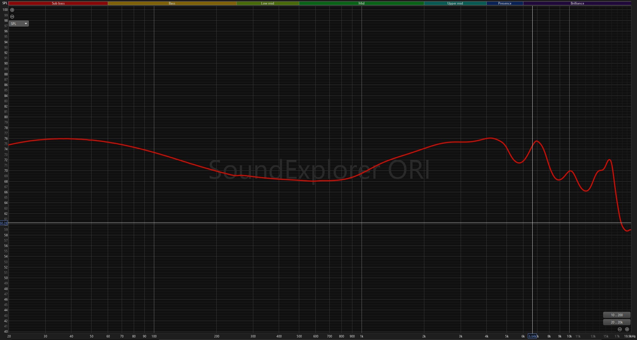Click the 60.28 SPL cursor readout on left axis
The height and width of the screenshot is (340, 637).
click(x=4, y=223)
